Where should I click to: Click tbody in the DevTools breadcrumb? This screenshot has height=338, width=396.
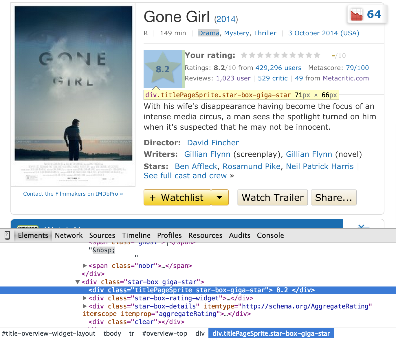click(x=112, y=333)
